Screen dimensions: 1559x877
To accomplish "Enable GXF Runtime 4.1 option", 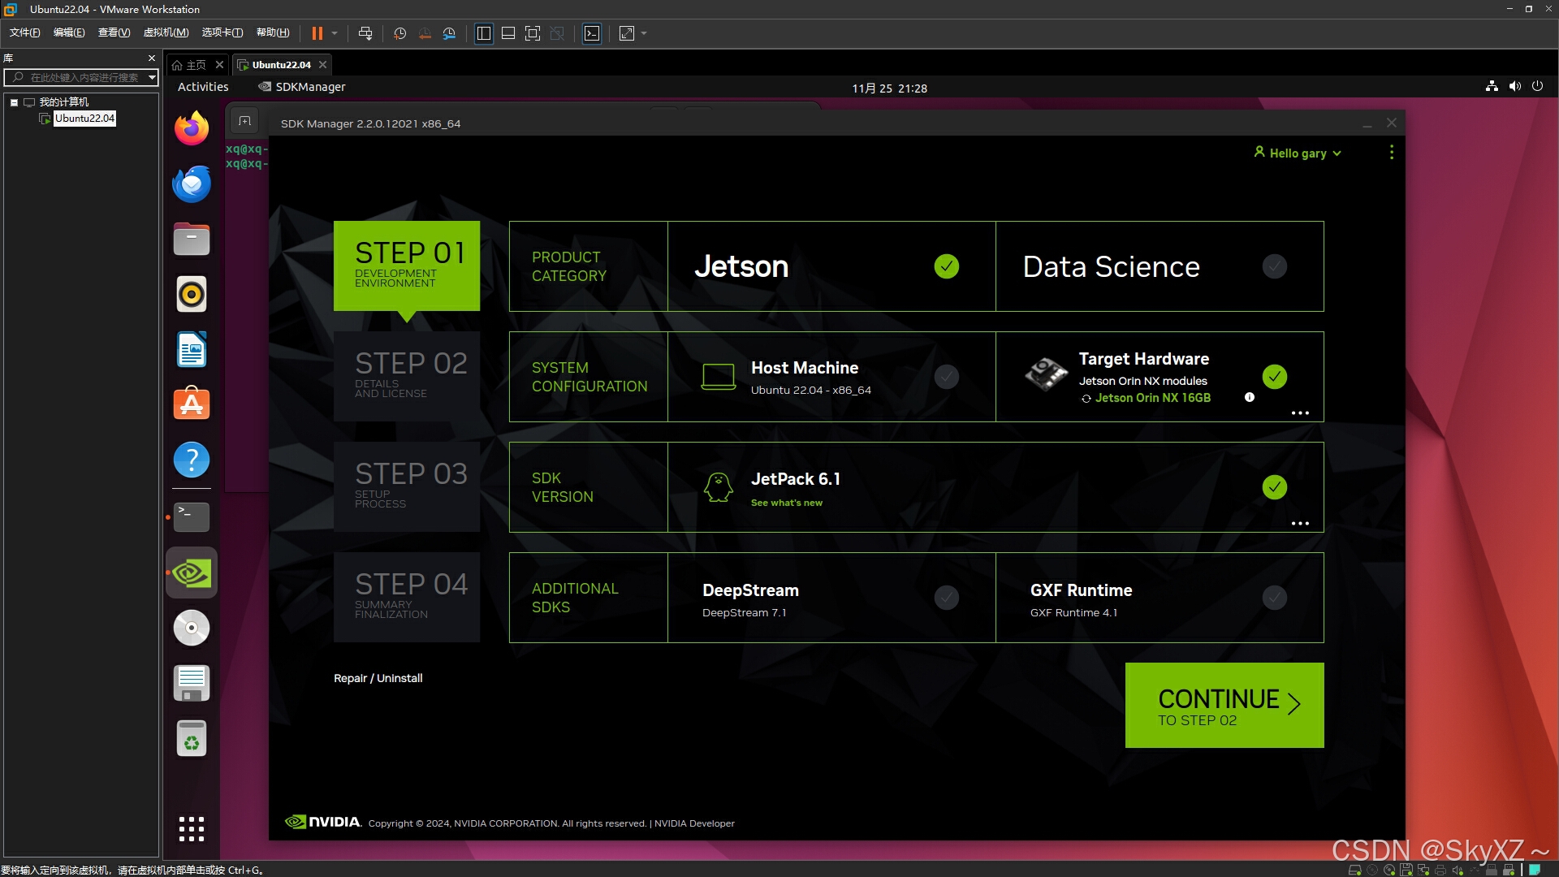I will click(x=1274, y=598).
